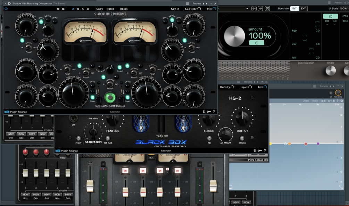Toggle Black Box BYPASS switch
This screenshot has height=206, width=349.
pos(242,138)
